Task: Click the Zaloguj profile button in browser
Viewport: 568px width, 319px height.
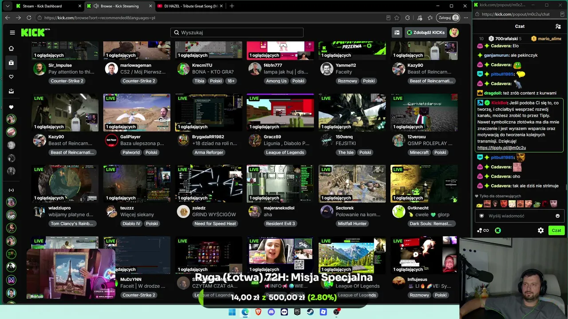Action: point(448,18)
